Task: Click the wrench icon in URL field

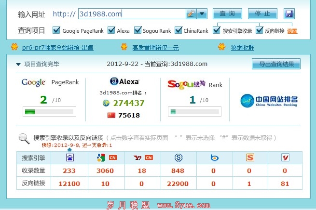Action: click(191, 14)
